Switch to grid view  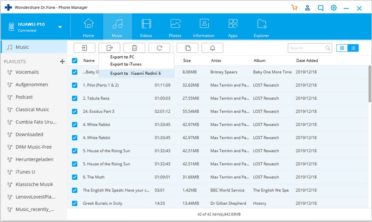[x=342, y=48]
